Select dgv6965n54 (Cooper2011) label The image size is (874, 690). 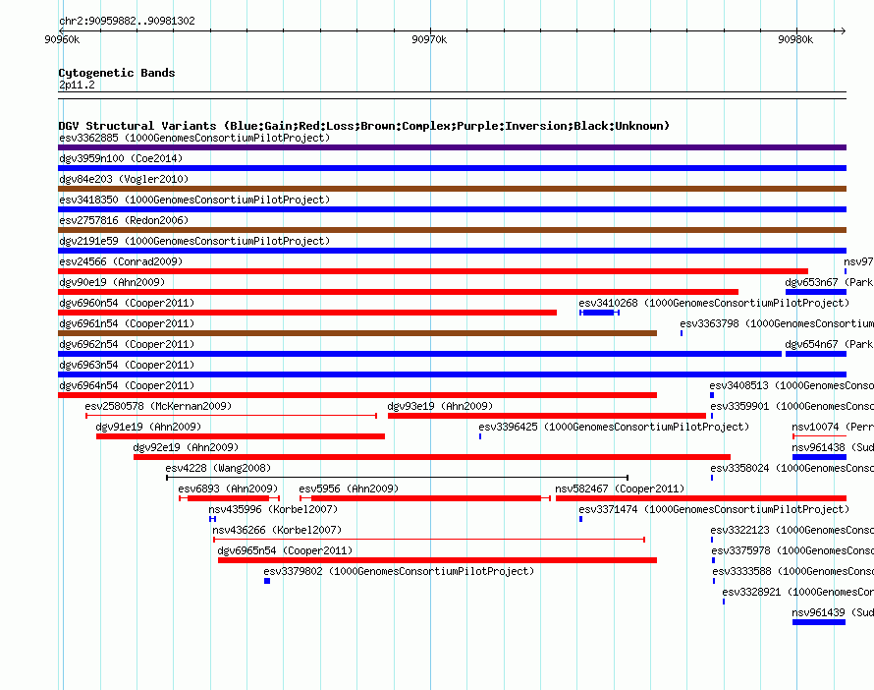click(285, 550)
